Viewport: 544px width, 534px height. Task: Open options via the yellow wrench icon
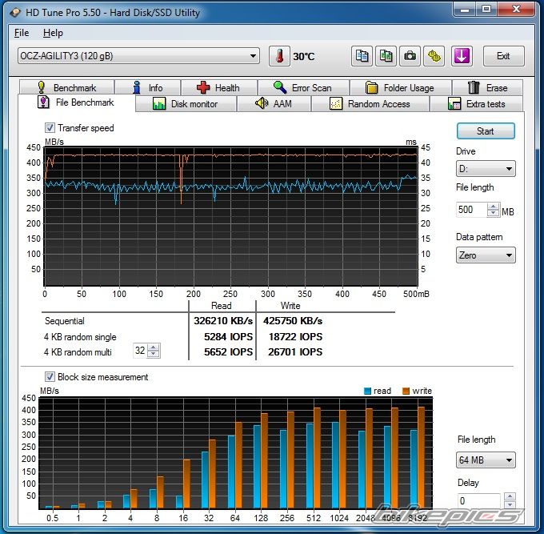click(x=434, y=56)
